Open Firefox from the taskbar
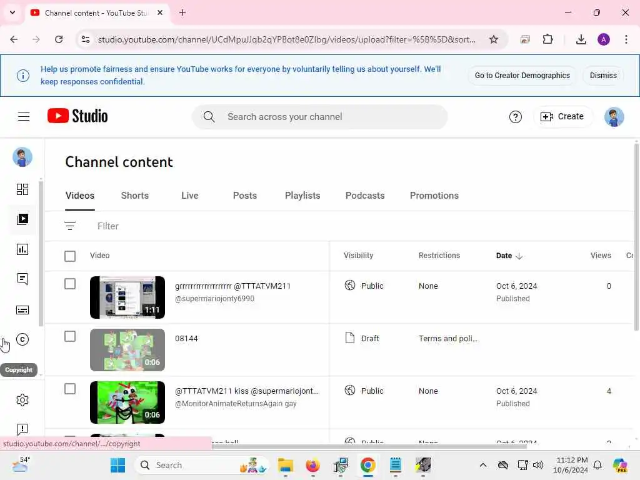640x480 pixels. pos(312,465)
